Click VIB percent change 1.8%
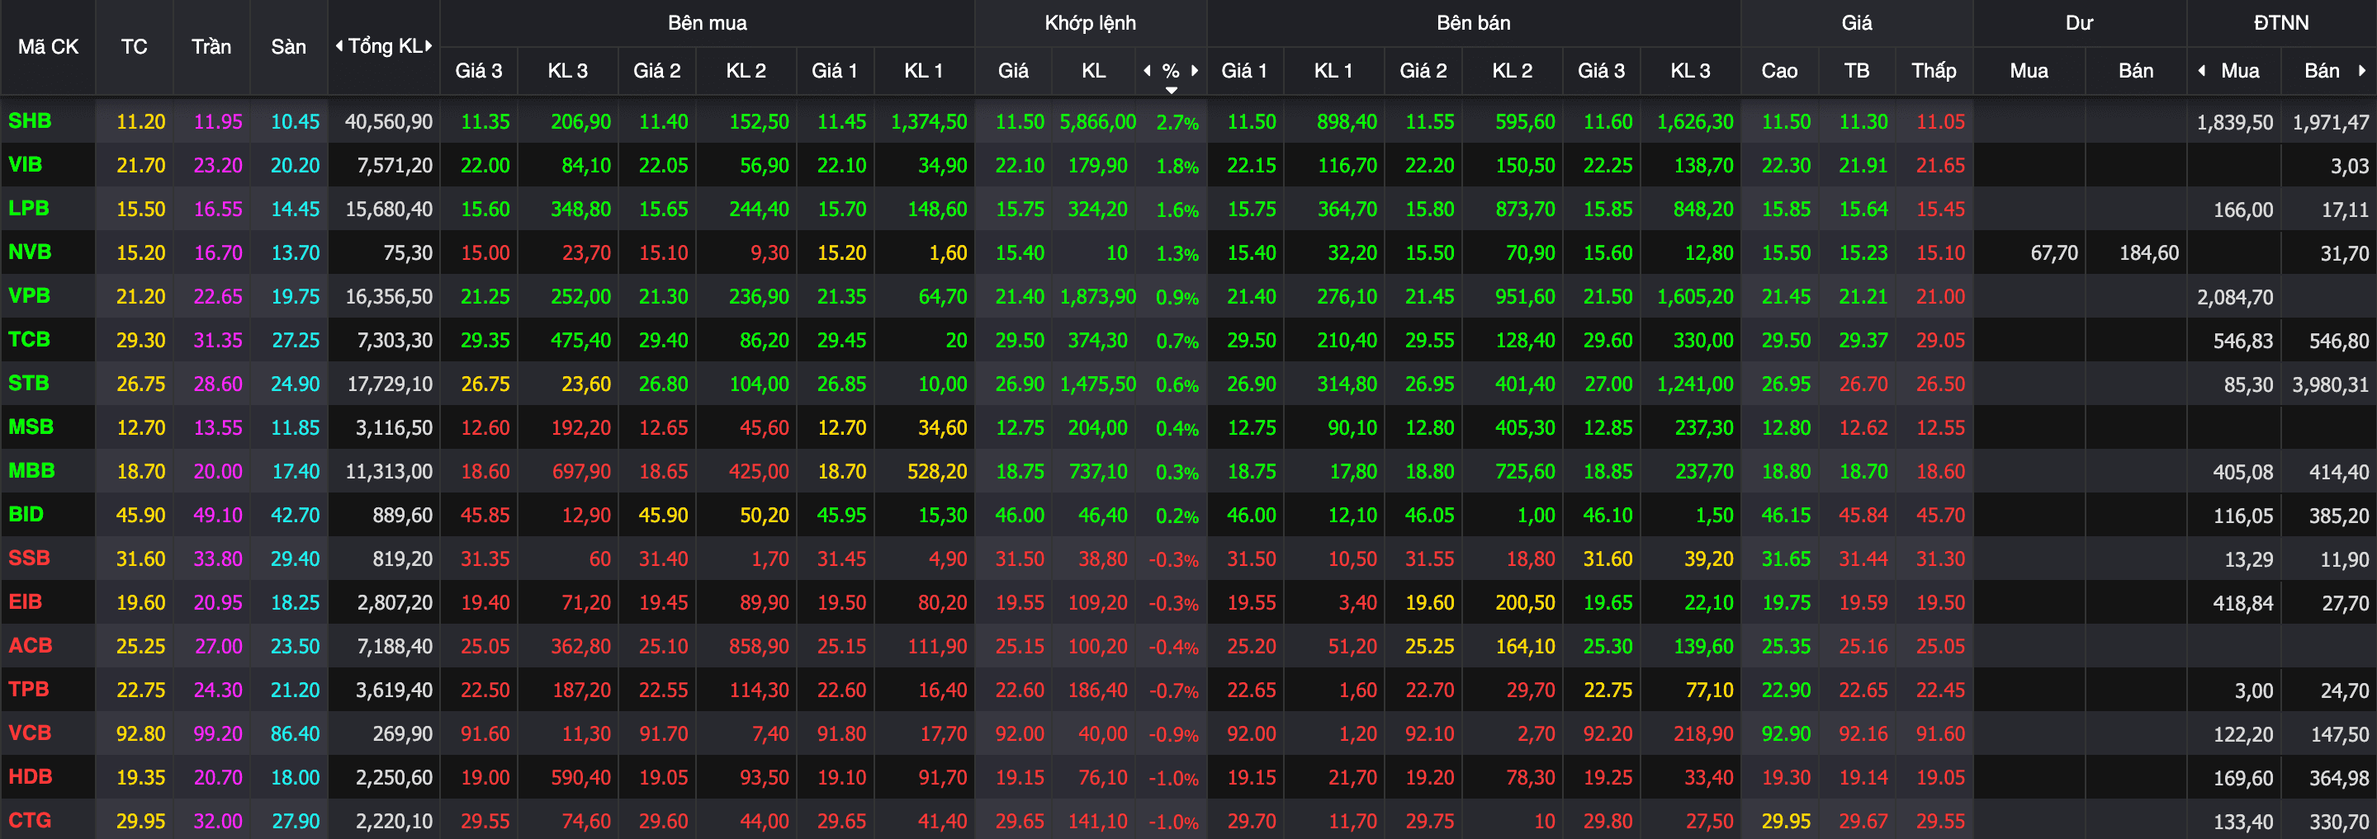Screen dimensions: 2377x839 click(x=1177, y=166)
